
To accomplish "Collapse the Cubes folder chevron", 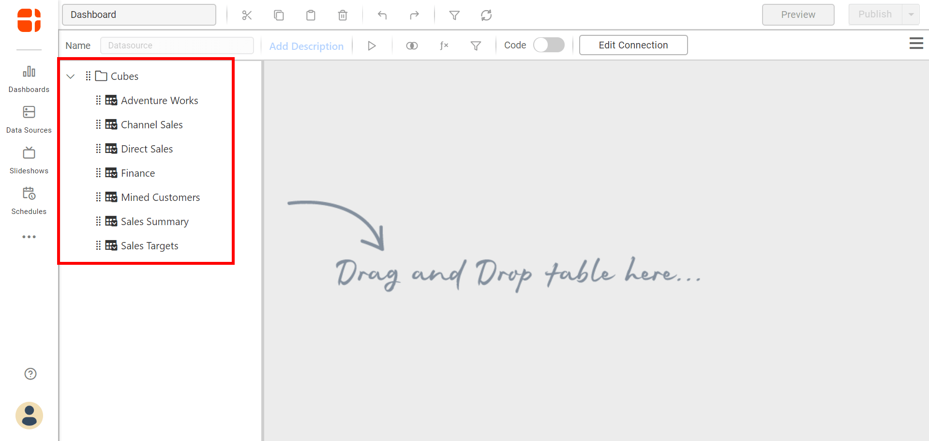I will point(71,76).
